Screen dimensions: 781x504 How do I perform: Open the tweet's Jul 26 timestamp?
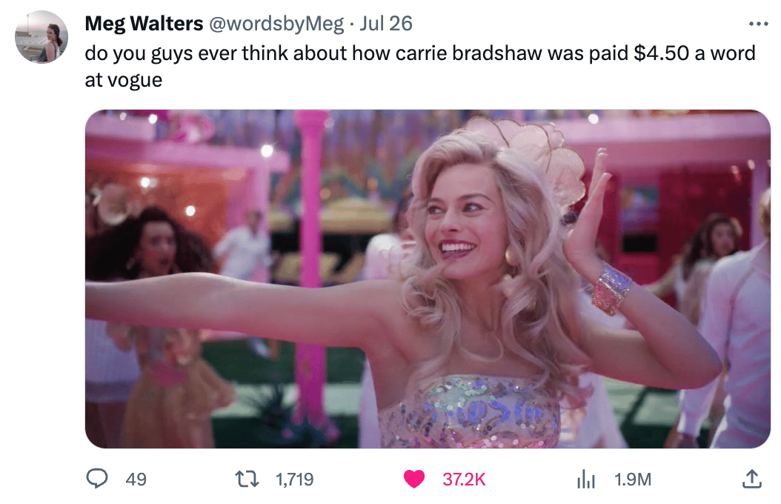[x=386, y=24]
